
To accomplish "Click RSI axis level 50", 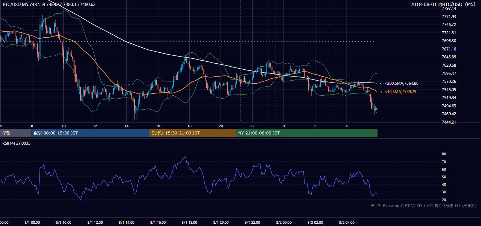I will 444,177.
